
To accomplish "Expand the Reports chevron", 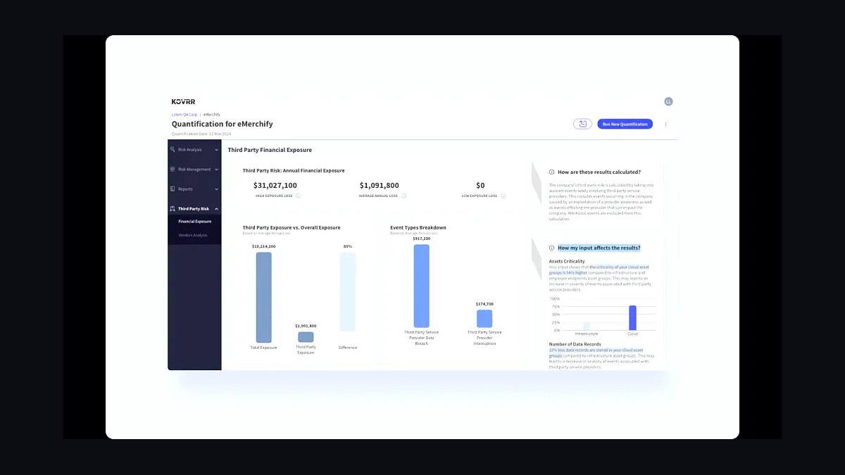I will pos(216,189).
